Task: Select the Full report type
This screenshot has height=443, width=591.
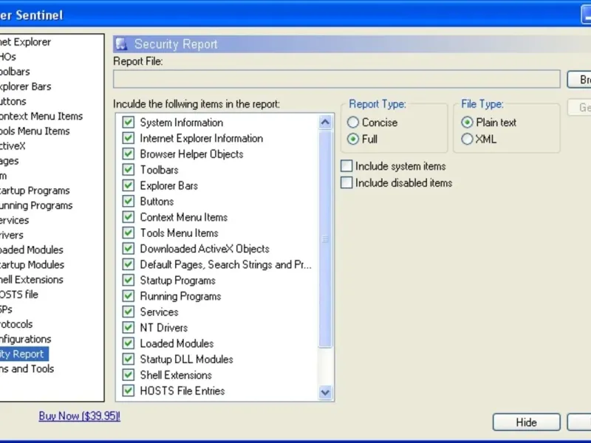Action: pos(353,139)
